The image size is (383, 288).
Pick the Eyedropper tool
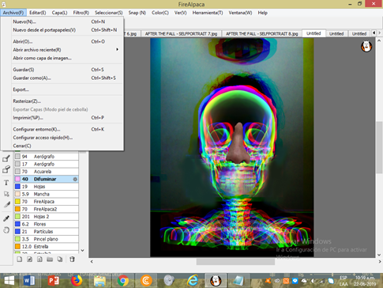6,218
